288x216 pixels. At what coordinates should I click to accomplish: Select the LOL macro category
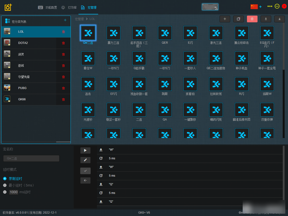(x=36, y=31)
